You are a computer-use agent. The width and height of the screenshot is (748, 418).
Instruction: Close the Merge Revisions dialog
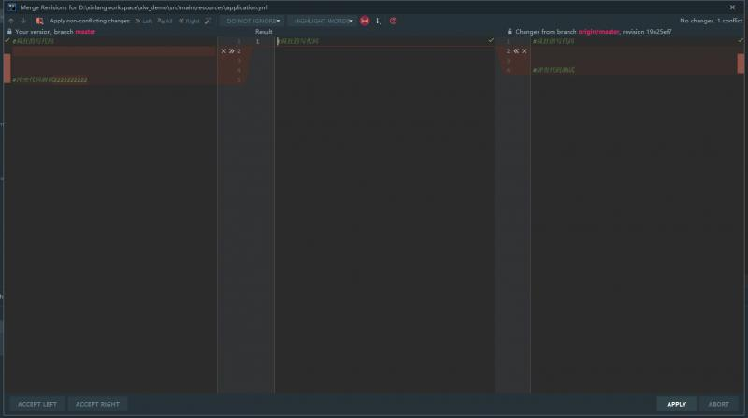(x=732, y=7)
